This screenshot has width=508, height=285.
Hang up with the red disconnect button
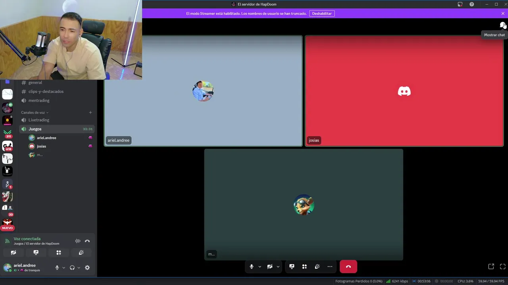tap(348, 267)
